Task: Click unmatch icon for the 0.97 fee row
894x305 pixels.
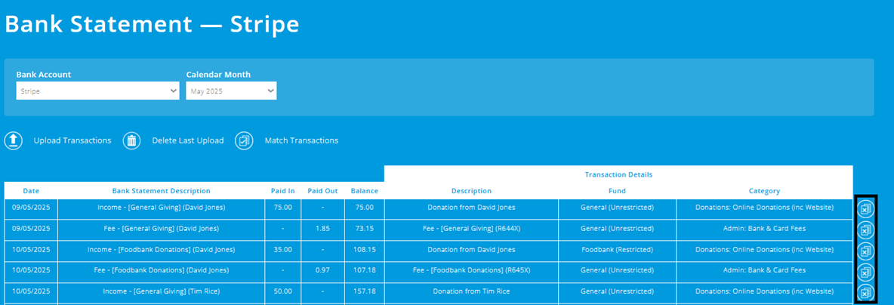Action: tap(865, 272)
